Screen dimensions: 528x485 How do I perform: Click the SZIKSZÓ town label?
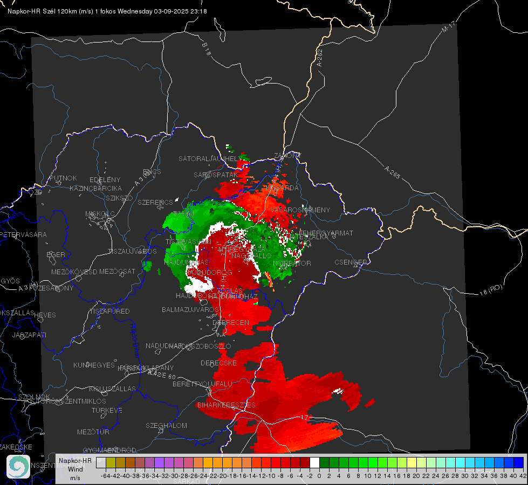tap(120, 198)
